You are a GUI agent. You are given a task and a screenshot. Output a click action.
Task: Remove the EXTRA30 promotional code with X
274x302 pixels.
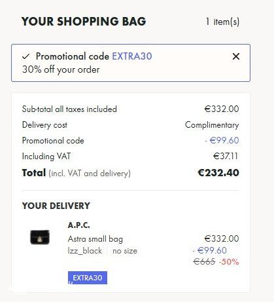[x=236, y=56]
